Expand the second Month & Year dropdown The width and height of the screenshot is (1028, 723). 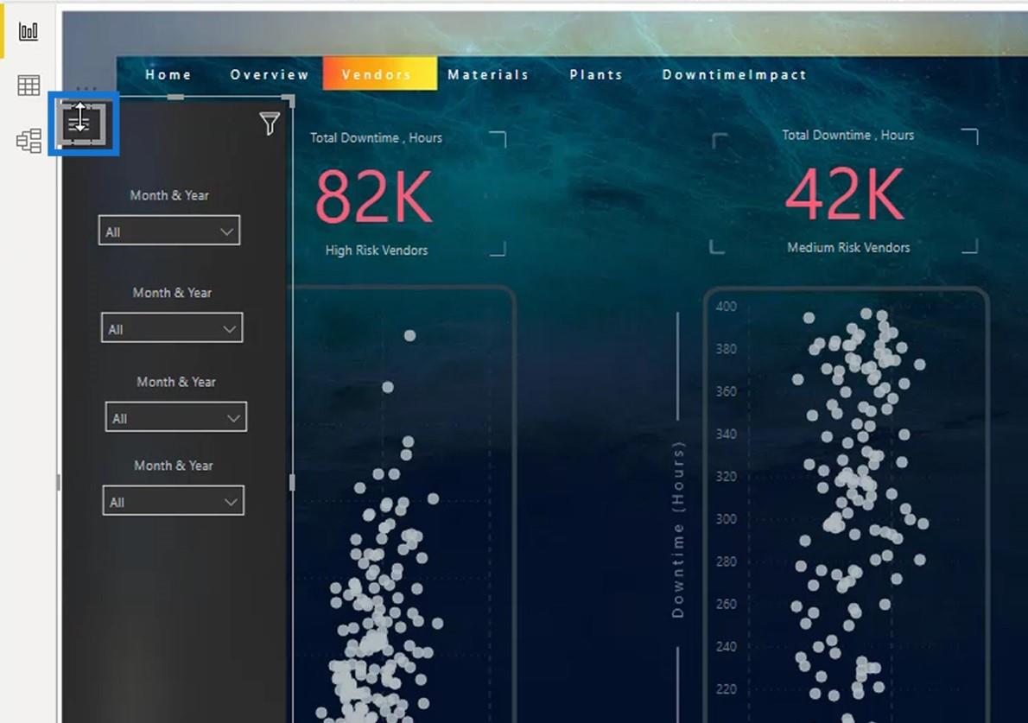tap(172, 327)
